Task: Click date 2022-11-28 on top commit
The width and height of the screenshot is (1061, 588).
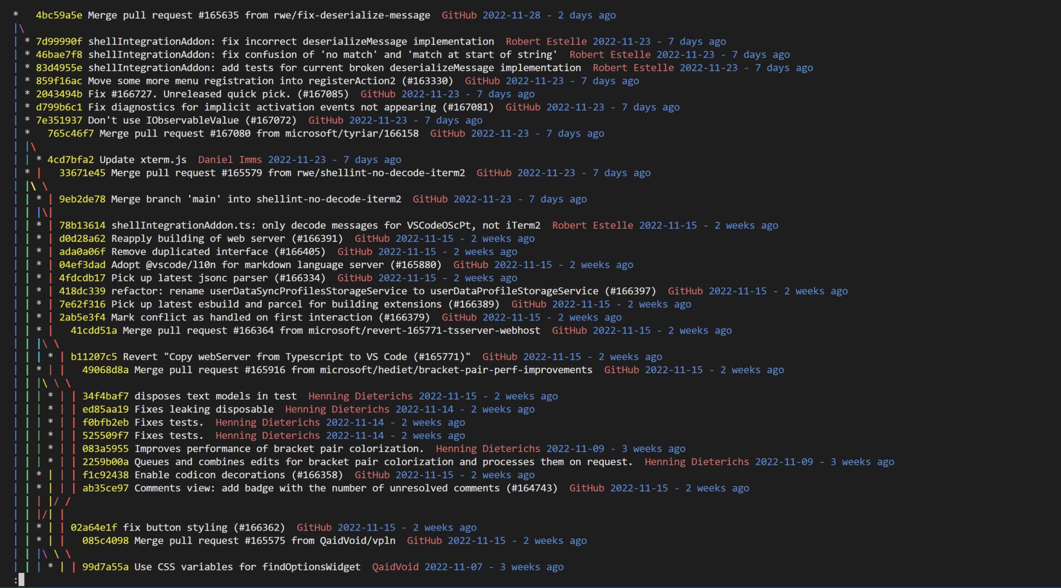Action: [511, 15]
